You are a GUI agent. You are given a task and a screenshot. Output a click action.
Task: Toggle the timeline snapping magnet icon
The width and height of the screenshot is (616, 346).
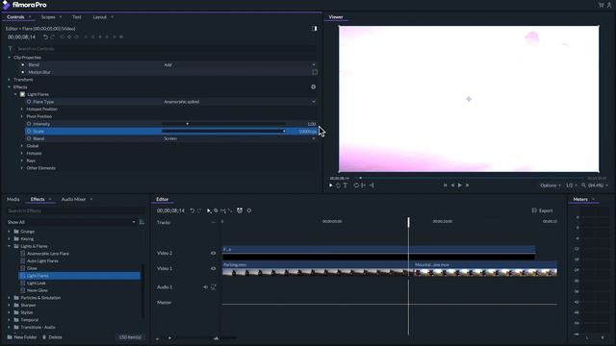coord(240,210)
